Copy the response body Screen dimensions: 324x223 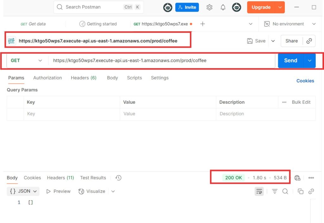(x=301, y=191)
